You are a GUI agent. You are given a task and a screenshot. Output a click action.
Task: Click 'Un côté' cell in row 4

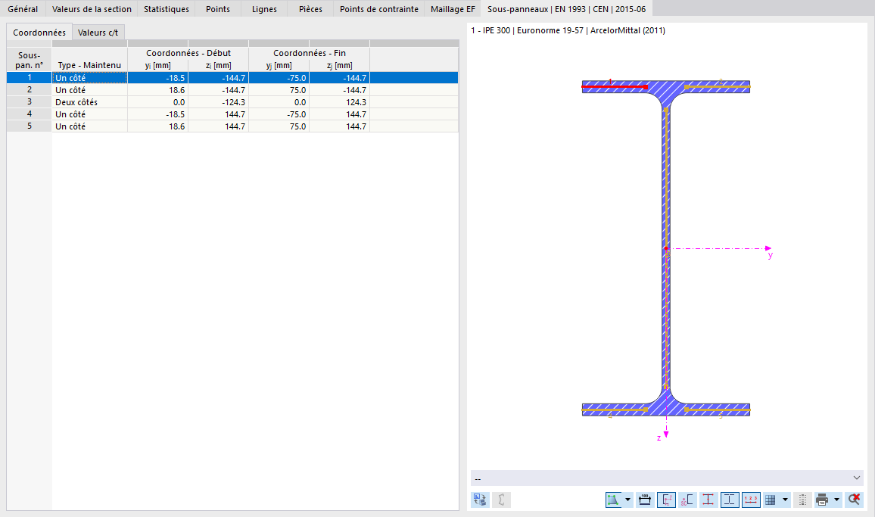89,114
